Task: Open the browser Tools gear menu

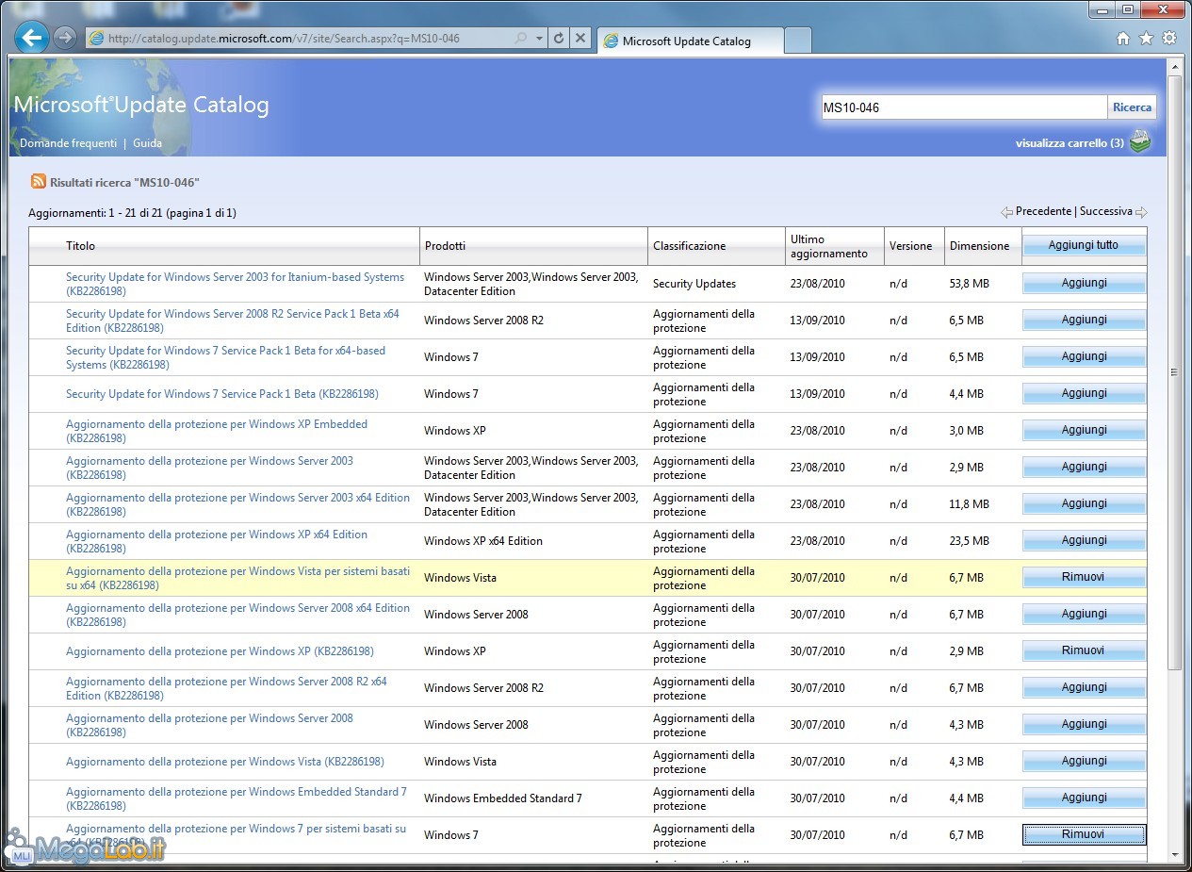Action: click(x=1169, y=39)
